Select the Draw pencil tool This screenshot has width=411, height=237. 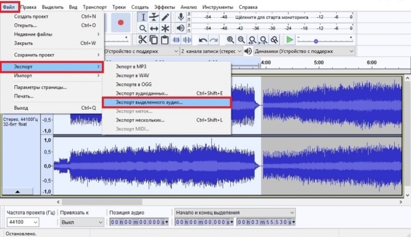pos(165,17)
